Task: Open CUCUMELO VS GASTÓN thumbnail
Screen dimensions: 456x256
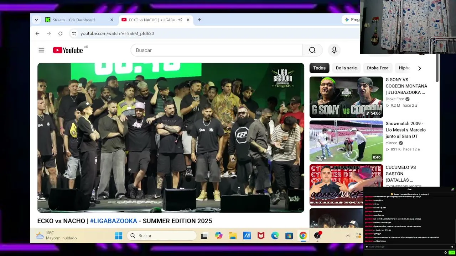Action: 346,185
